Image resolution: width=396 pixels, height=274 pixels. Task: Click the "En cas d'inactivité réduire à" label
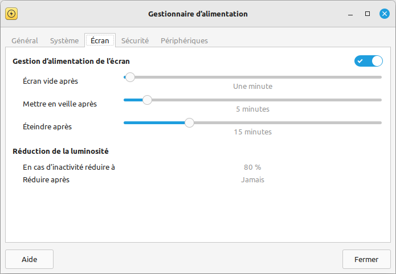tap(69, 167)
